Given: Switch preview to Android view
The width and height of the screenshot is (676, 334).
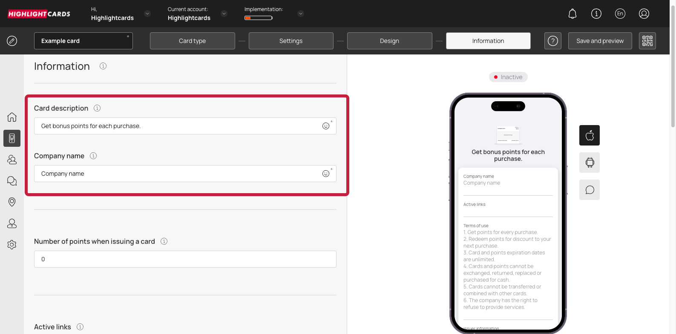Looking at the screenshot, I should pyautogui.click(x=590, y=163).
